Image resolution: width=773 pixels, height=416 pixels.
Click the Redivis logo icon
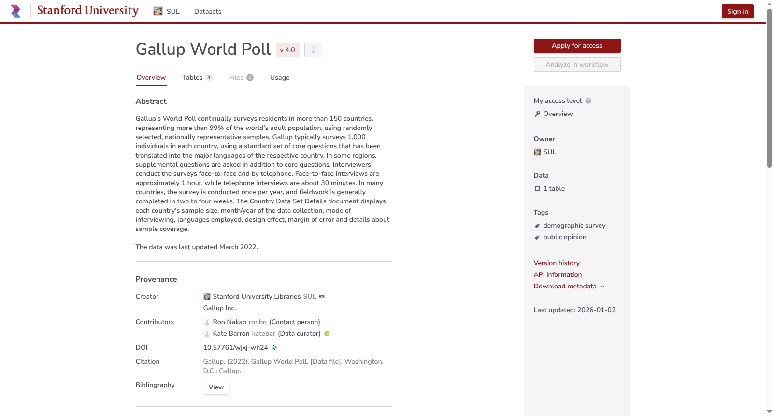coord(15,11)
